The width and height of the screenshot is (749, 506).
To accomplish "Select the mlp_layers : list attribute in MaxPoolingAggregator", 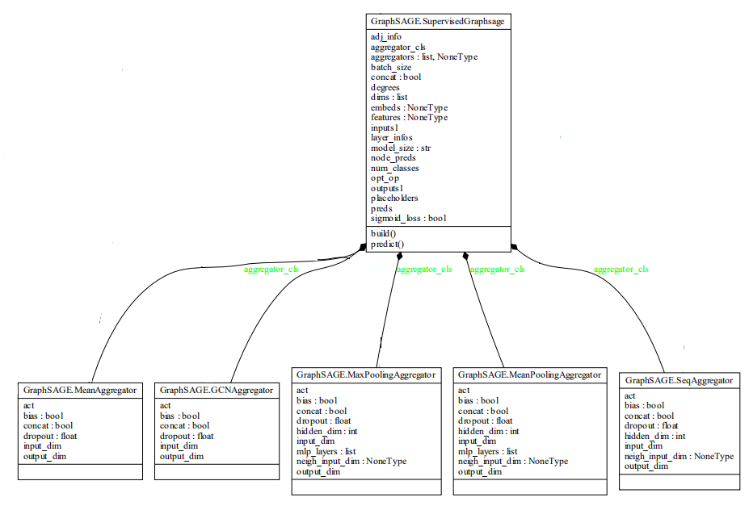I will tap(323, 451).
